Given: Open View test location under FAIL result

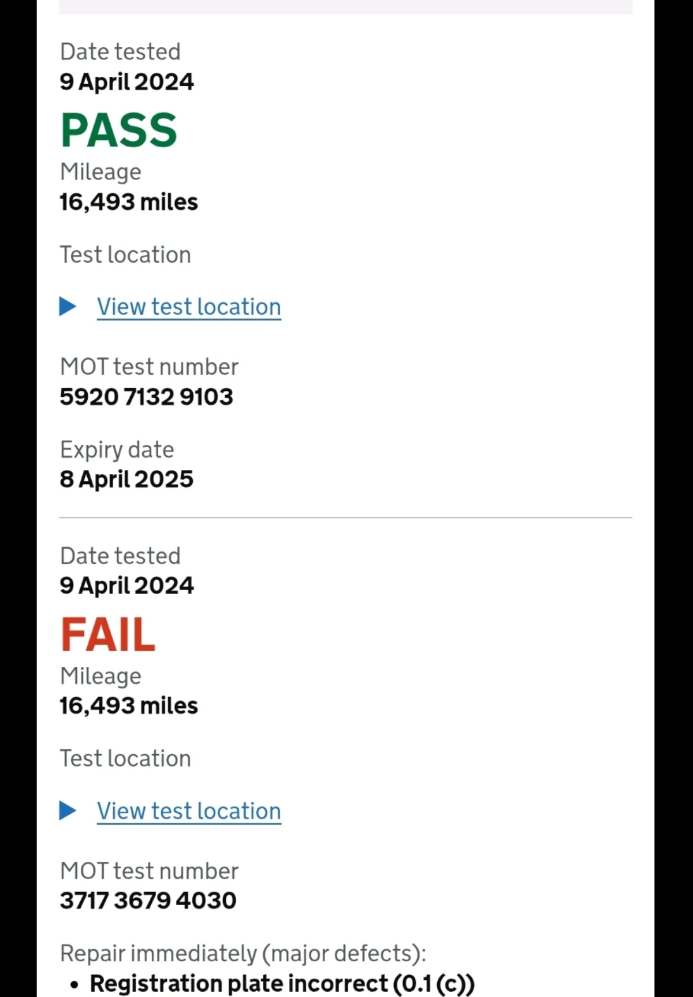Looking at the screenshot, I should pos(189,811).
